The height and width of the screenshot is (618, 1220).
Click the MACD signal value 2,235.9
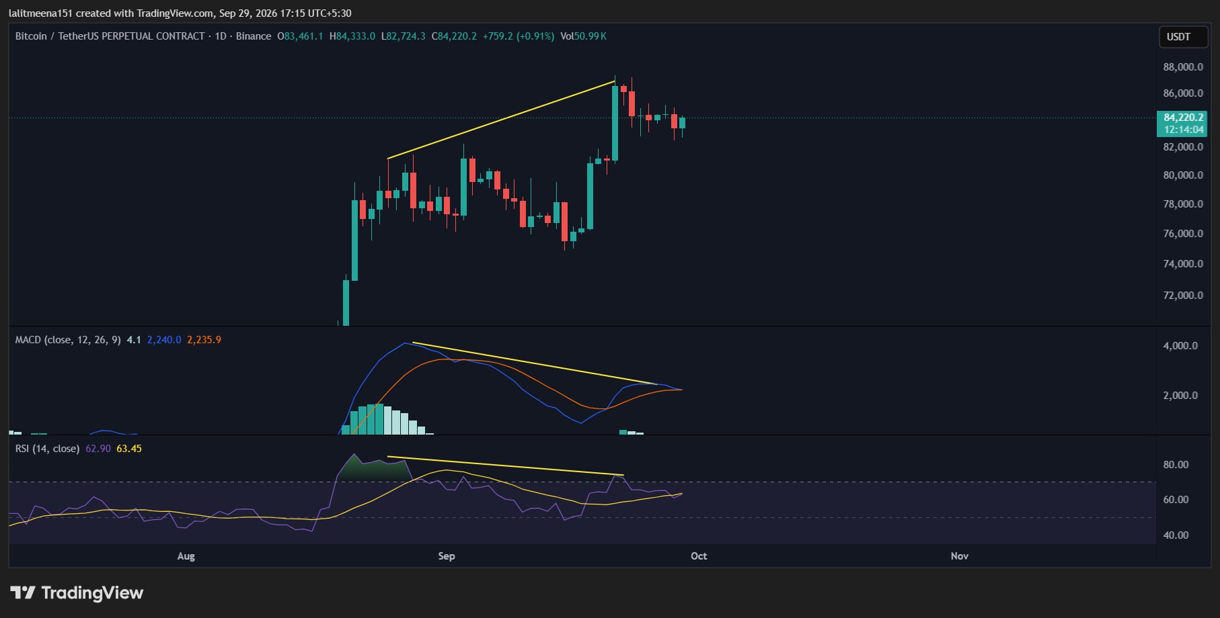(204, 340)
